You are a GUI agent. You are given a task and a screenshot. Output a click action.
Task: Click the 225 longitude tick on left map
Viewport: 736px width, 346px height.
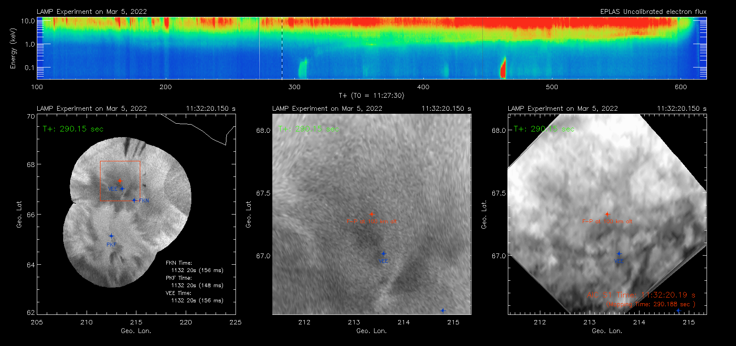[x=236, y=322]
